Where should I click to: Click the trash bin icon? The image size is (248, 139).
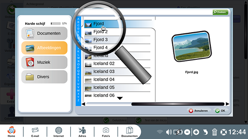coord(214,132)
